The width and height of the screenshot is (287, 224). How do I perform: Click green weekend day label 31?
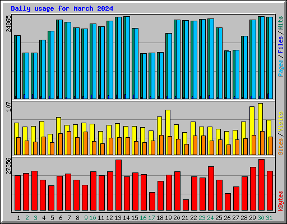click(x=269, y=218)
